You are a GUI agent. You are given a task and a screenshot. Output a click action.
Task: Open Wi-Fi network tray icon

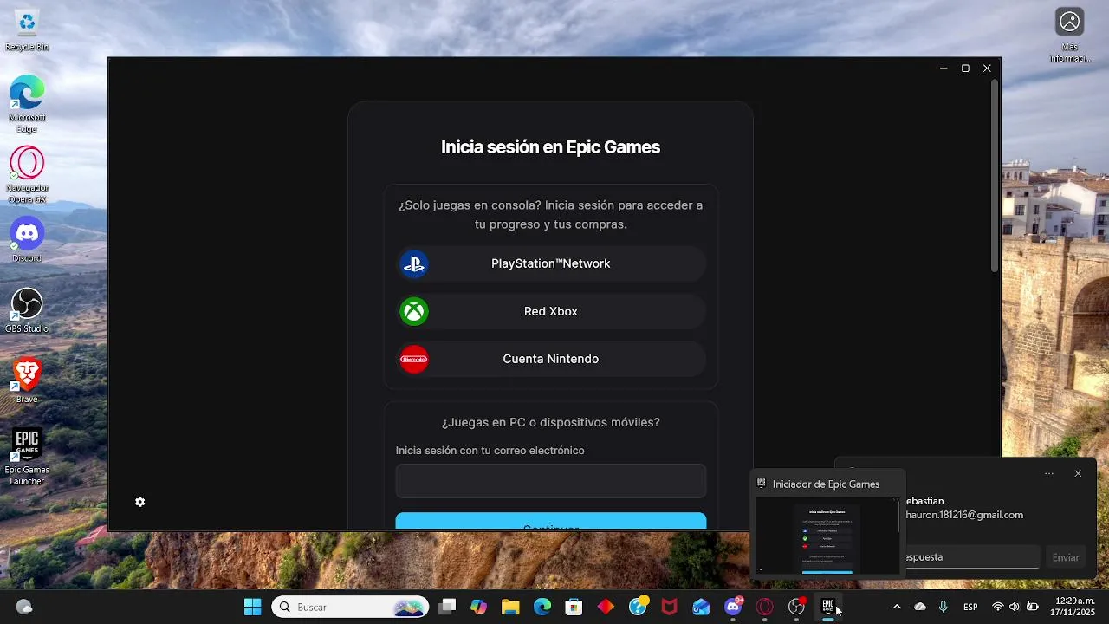(997, 607)
